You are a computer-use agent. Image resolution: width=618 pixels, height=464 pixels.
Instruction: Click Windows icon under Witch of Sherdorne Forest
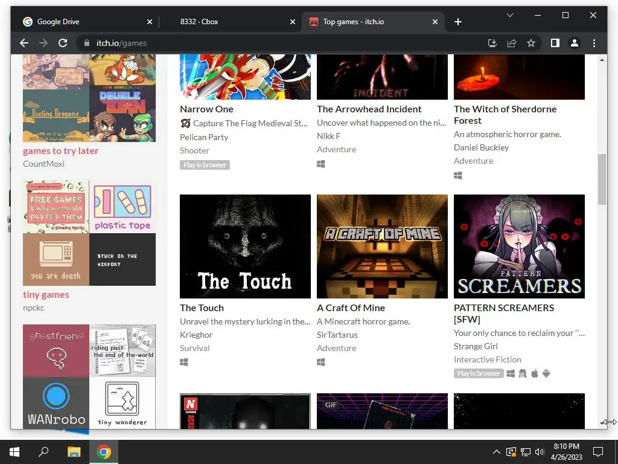pyautogui.click(x=457, y=175)
